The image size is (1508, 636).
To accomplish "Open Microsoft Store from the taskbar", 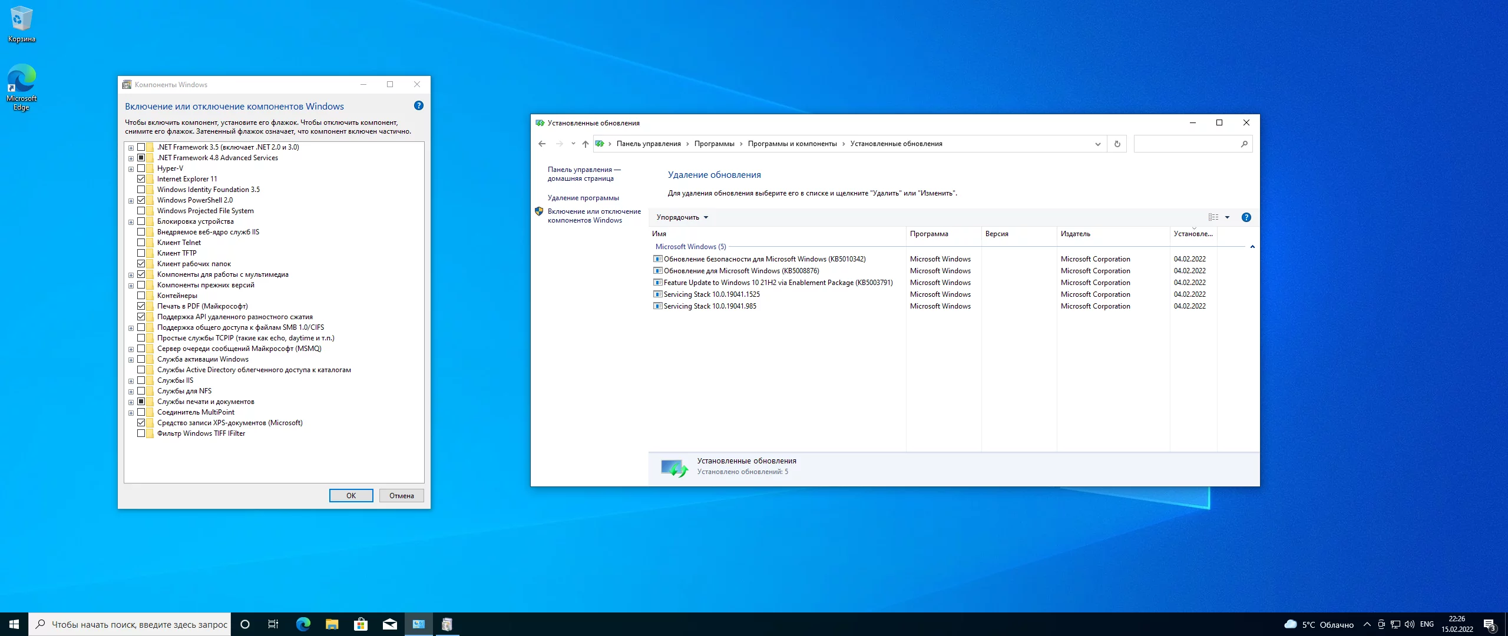I will (x=361, y=624).
